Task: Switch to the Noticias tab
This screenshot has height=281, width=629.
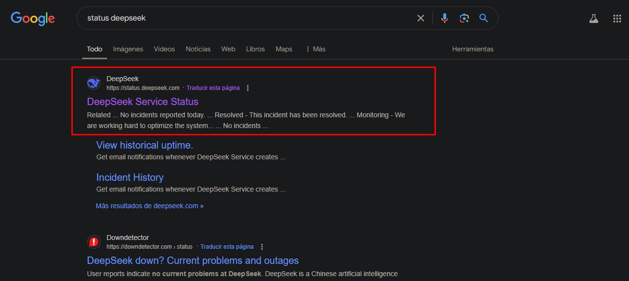Action: point(198,49)
